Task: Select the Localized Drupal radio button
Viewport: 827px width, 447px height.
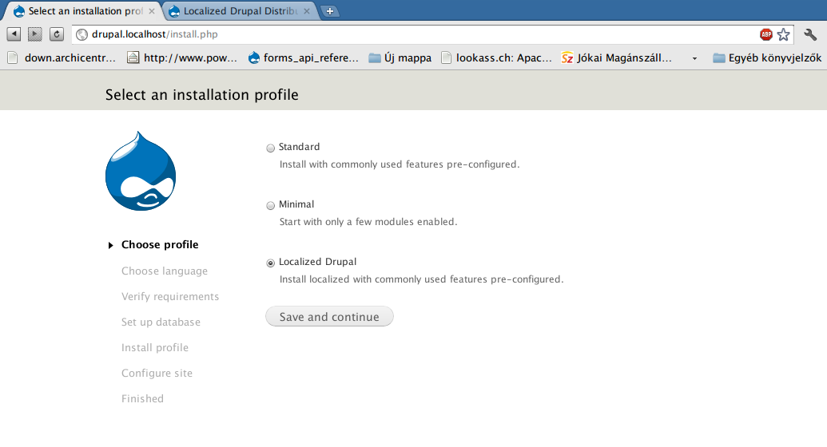Action: tap(271, 263)
